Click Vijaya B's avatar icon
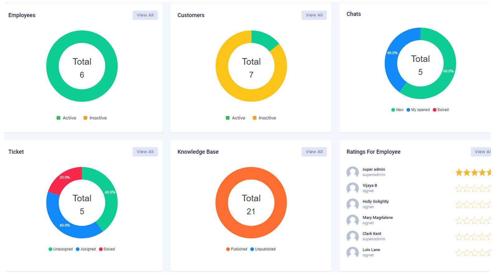Viewport: 495px width, 274px height. pos(352,188)
